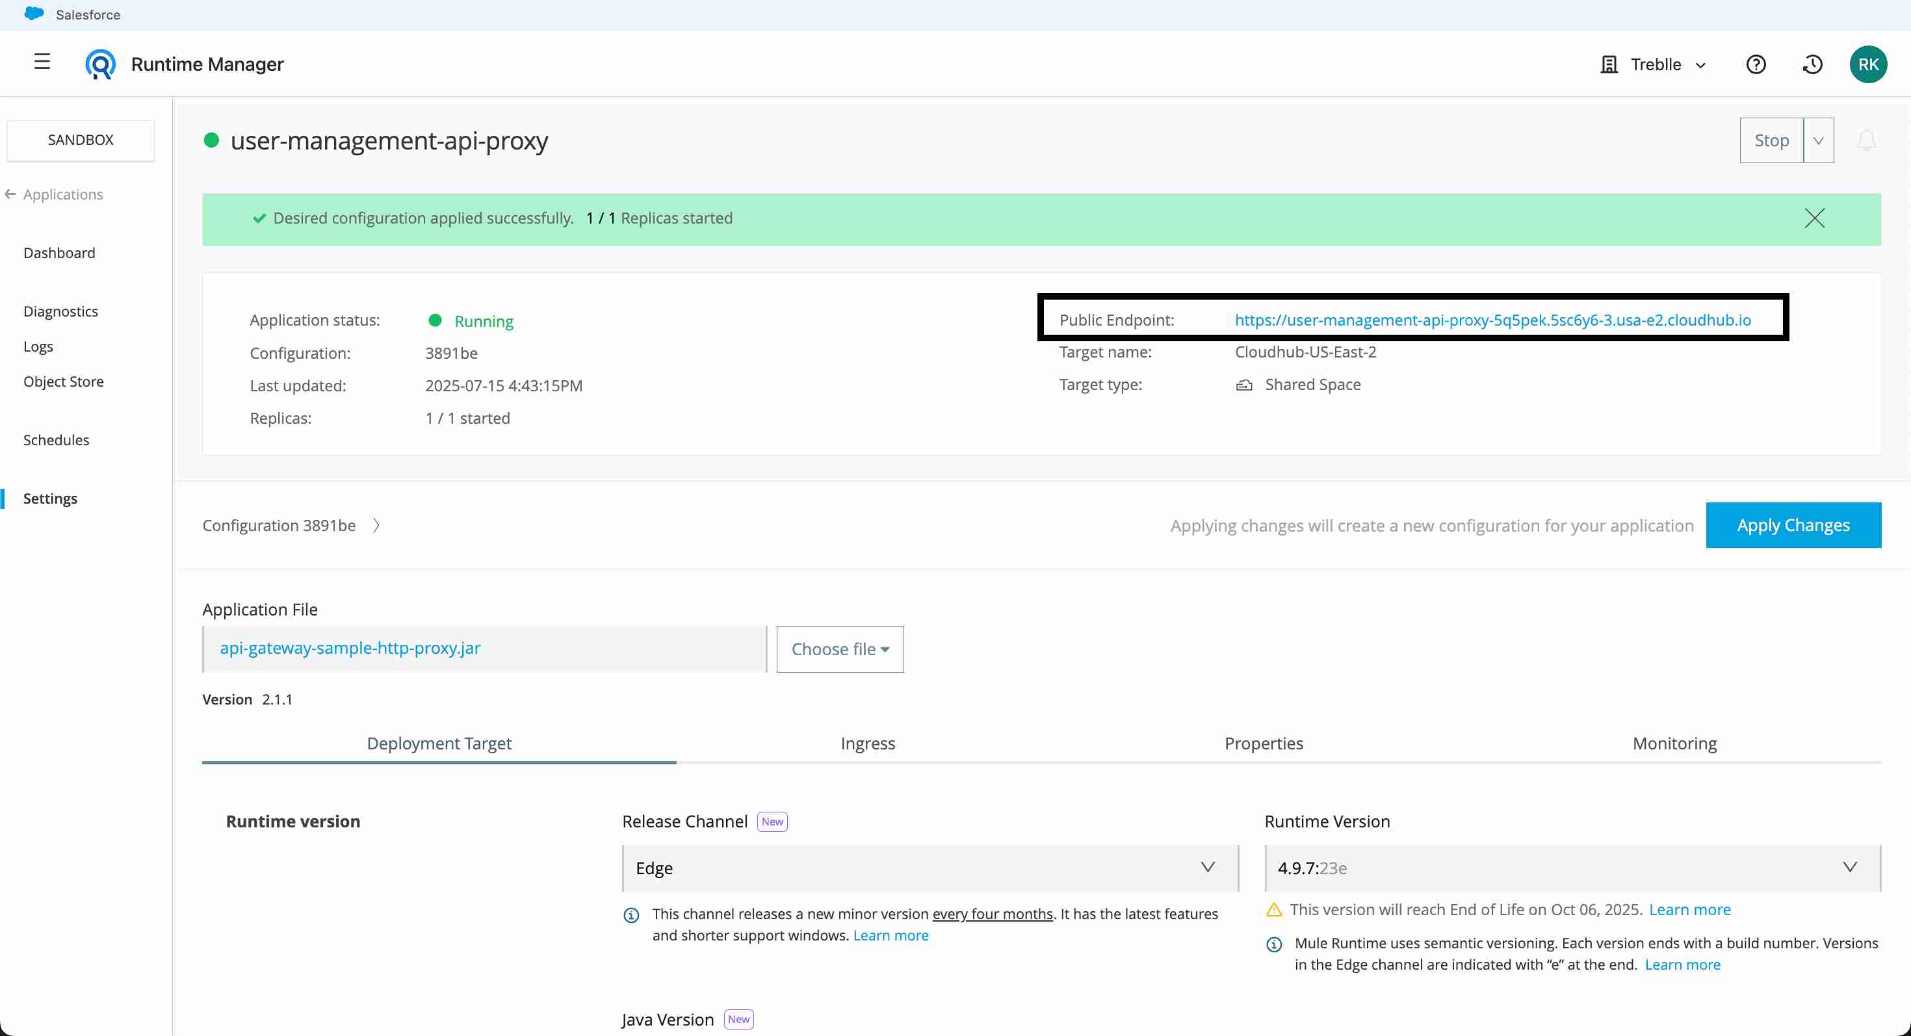The height and width of the screenshot is (1036, 1911).
Task: Click the Runtime Manager logo icon
Action: click(100, 64)
